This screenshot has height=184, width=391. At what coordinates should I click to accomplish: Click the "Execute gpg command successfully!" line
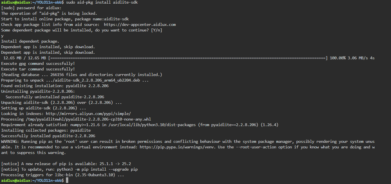point(38,63)
